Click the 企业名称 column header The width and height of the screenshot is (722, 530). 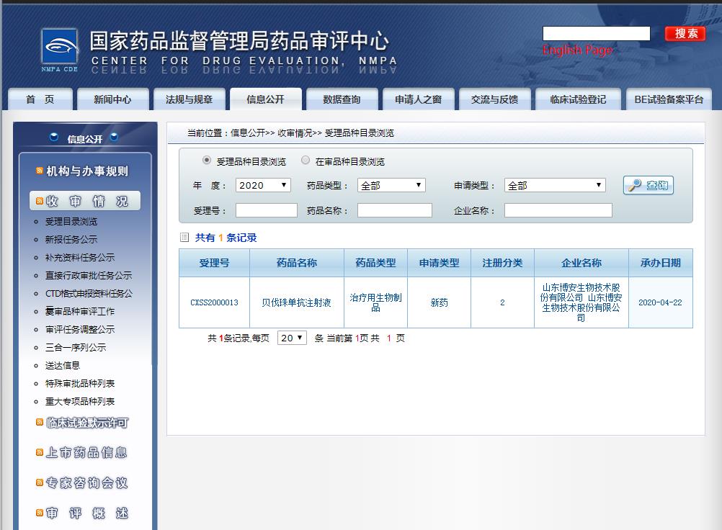[581, 263]
